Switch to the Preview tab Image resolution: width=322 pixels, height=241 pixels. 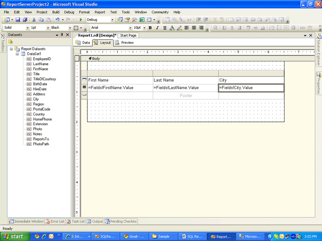tap(124, 43)
